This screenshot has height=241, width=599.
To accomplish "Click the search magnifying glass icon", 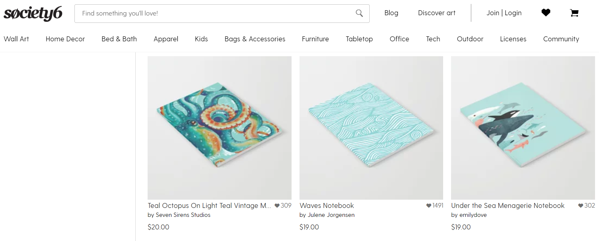I will 359,14.
